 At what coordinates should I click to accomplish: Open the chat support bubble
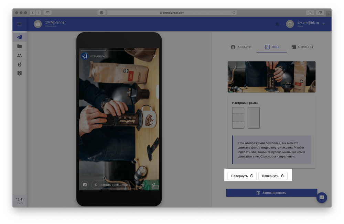click(x=322, y=198)
